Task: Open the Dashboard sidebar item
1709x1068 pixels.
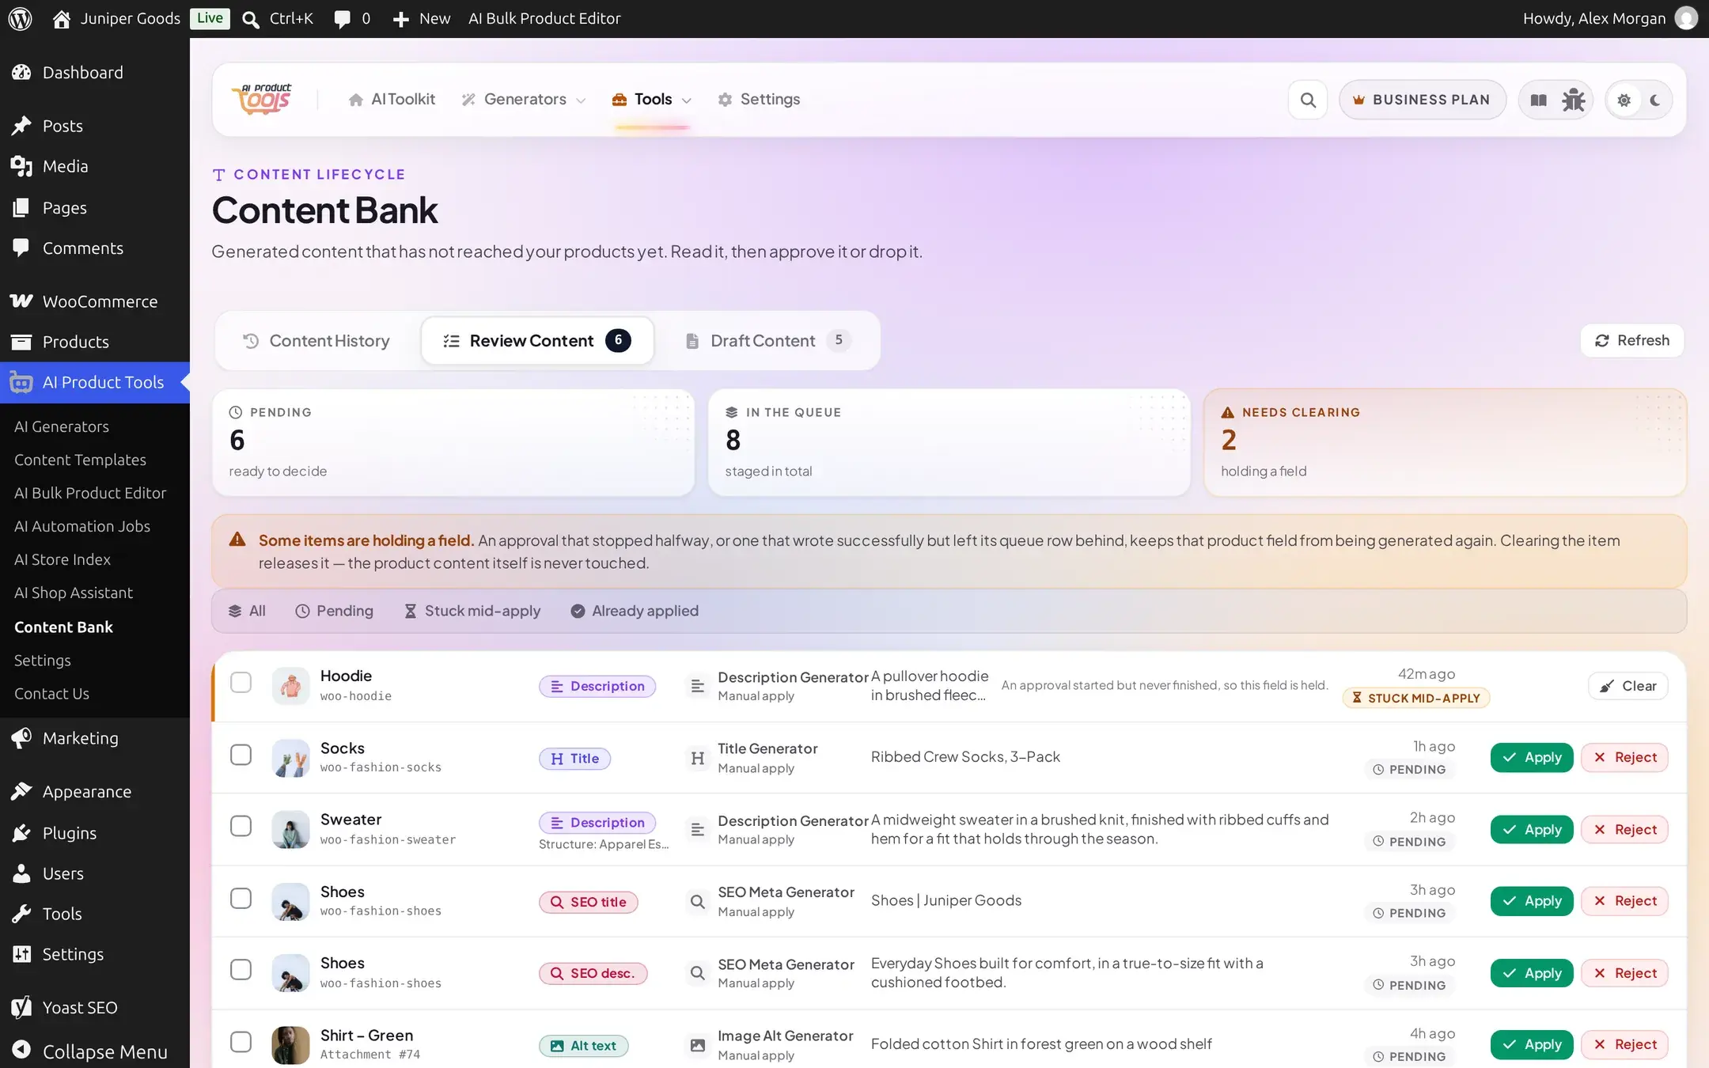Action: [x=95, y=72]
